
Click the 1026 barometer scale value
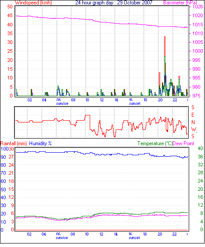[x=198, y=7]
